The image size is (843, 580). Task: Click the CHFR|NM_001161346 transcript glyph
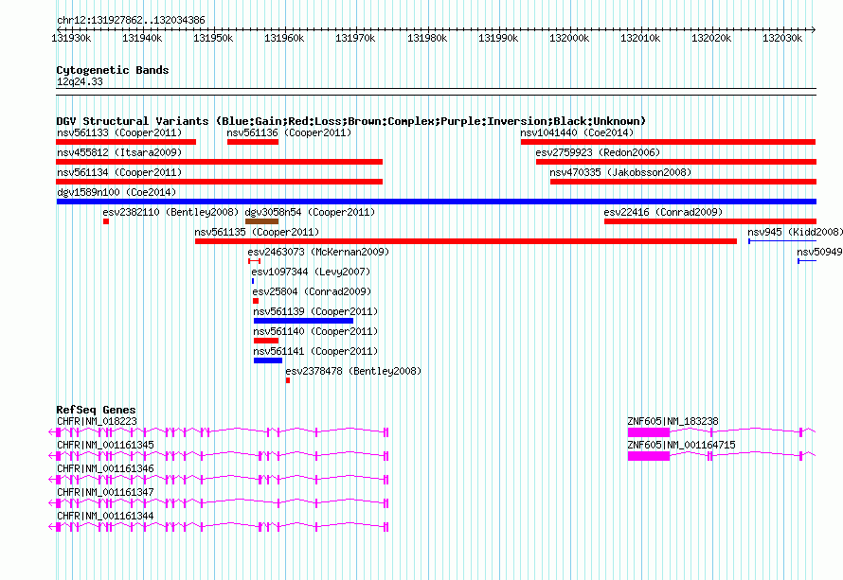click(219, 479)
